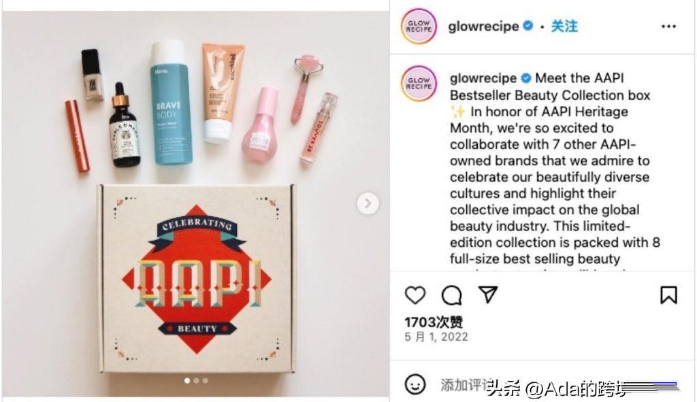The width and height of the screenshot is (697, 402).
Task: Open glowrecipe username in caption
Action: (x=483, y=78)
